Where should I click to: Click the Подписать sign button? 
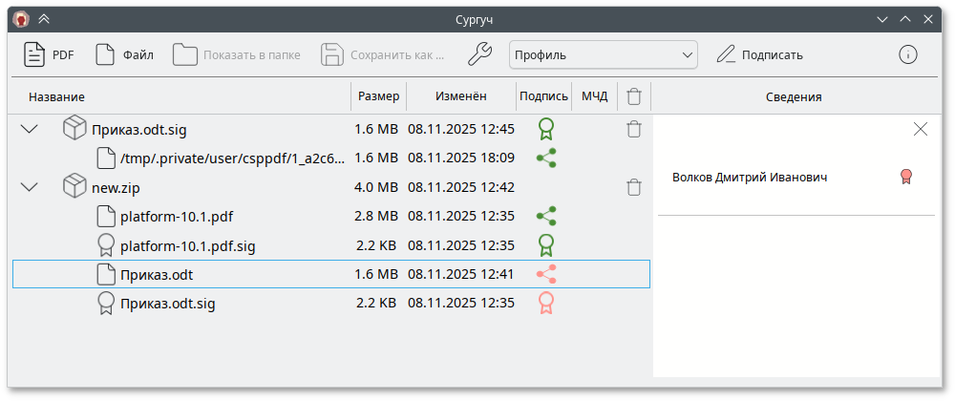pyautogui.click(x=759, y=54)
